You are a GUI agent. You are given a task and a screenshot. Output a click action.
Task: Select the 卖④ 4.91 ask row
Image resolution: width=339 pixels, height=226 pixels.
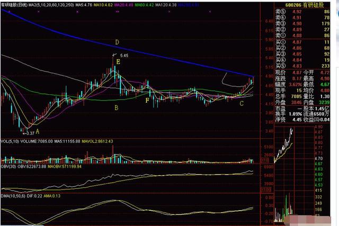[x=302, y=17]
